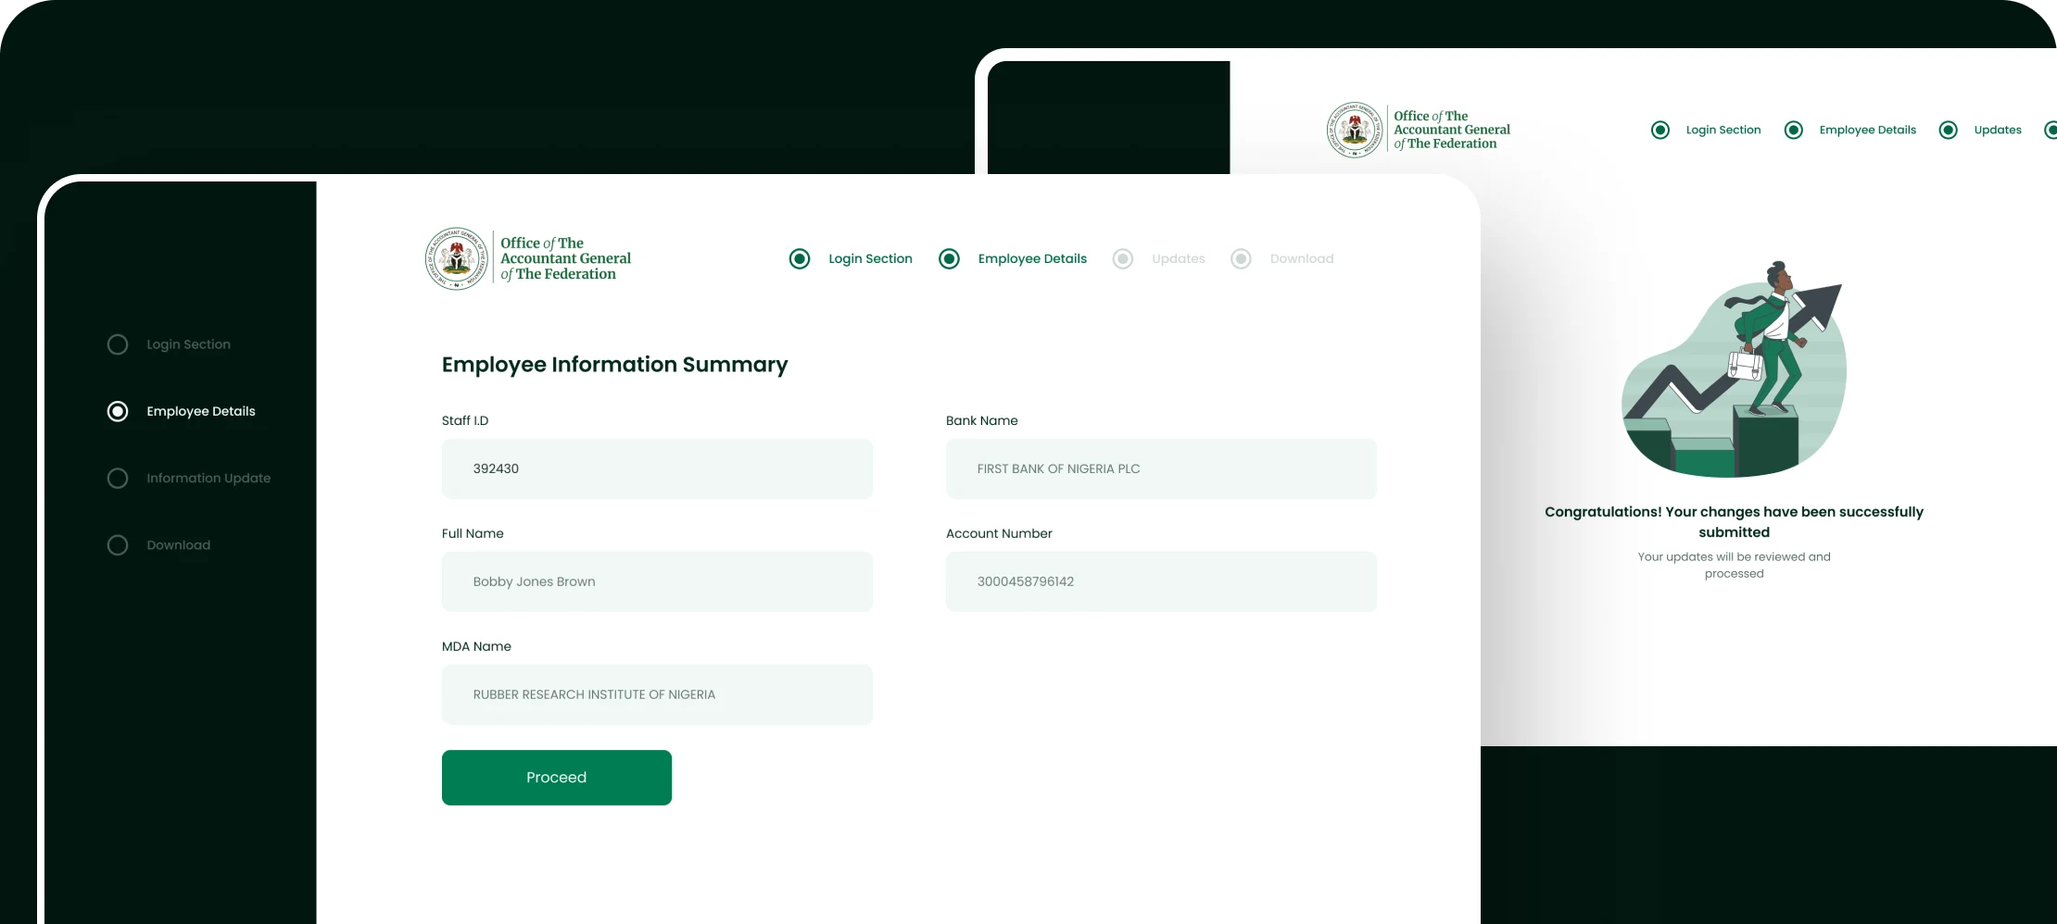
Task: Click Office of The Accountant General text, back window
Action: 1452,130
